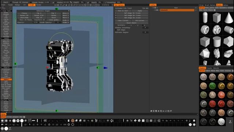Select the ring-shaped brush alpha

point(18,121)
